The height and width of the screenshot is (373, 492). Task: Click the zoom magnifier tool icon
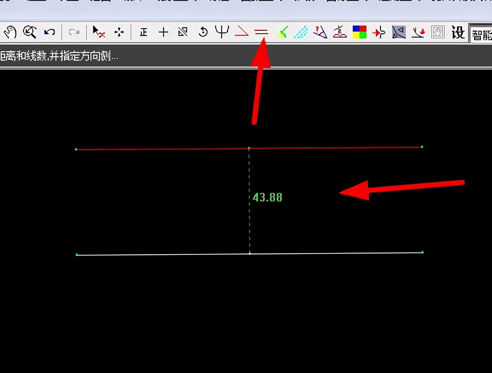coord(30,32)
